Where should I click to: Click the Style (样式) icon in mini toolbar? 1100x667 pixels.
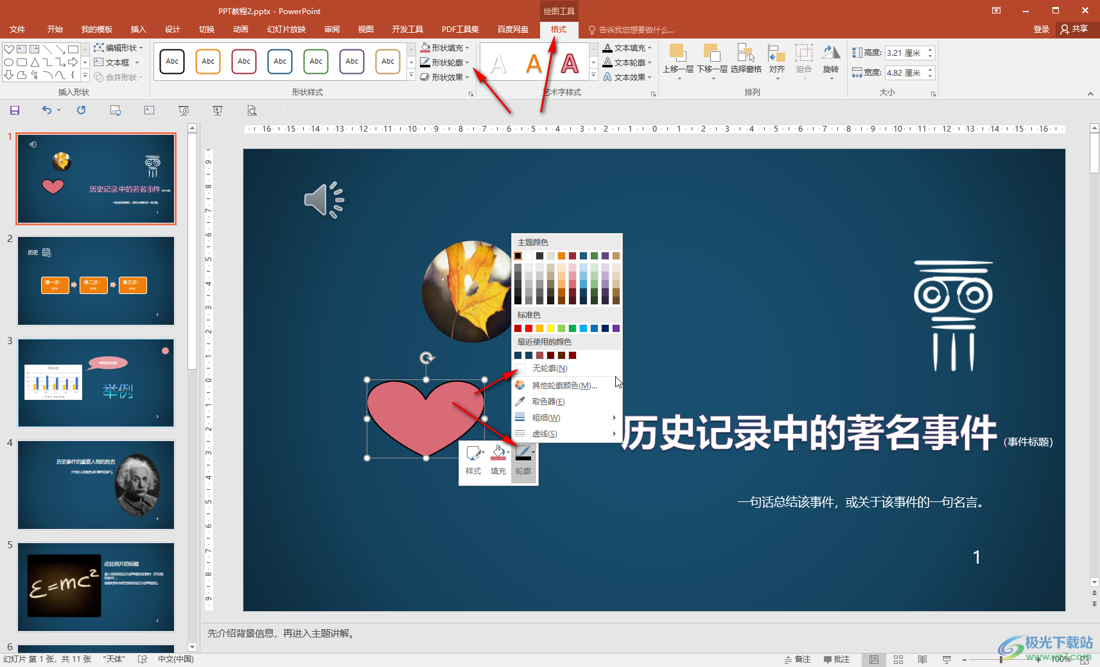pos(473,453)
